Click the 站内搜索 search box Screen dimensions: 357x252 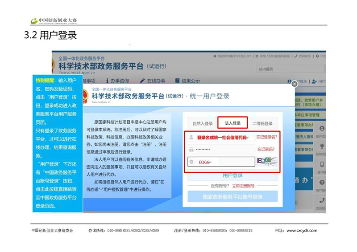[x=290, y=69]
